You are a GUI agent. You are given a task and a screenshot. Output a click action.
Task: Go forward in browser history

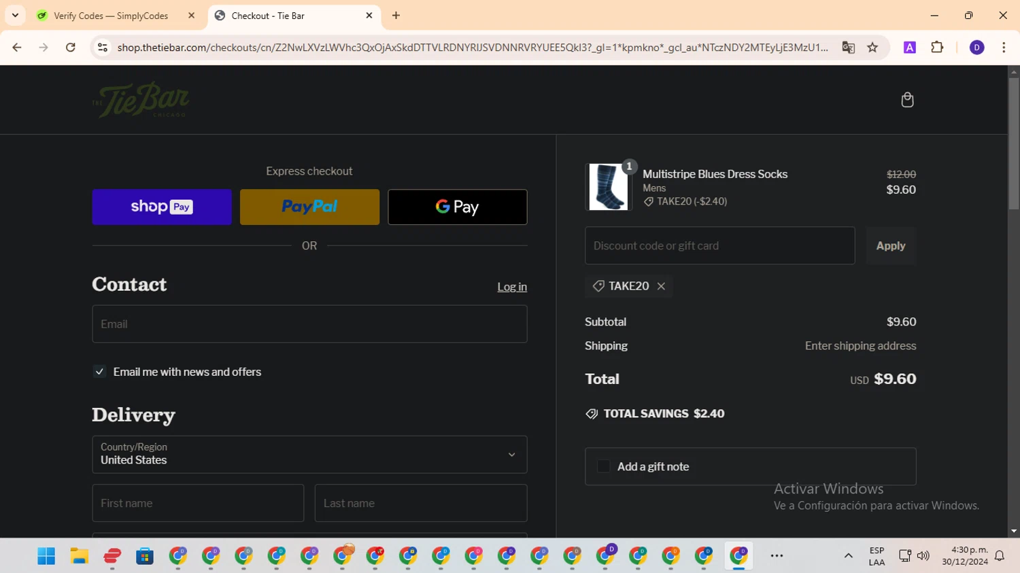[44, 48]
